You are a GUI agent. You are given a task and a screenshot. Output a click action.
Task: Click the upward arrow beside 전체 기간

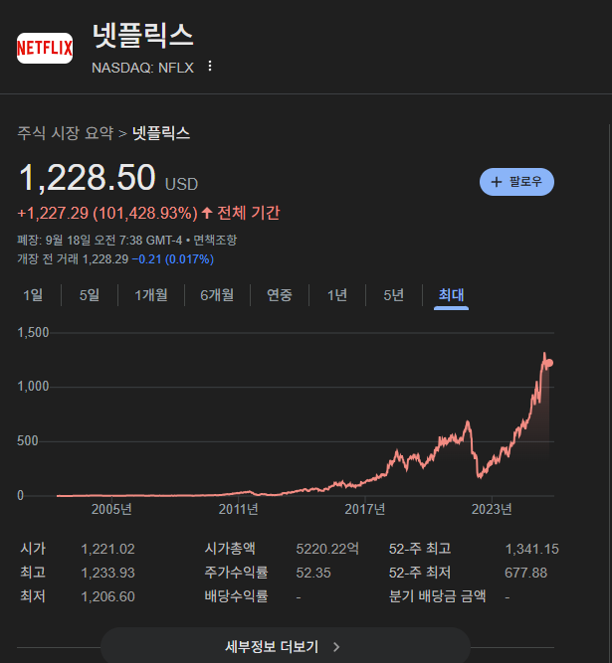pos(207,213)
